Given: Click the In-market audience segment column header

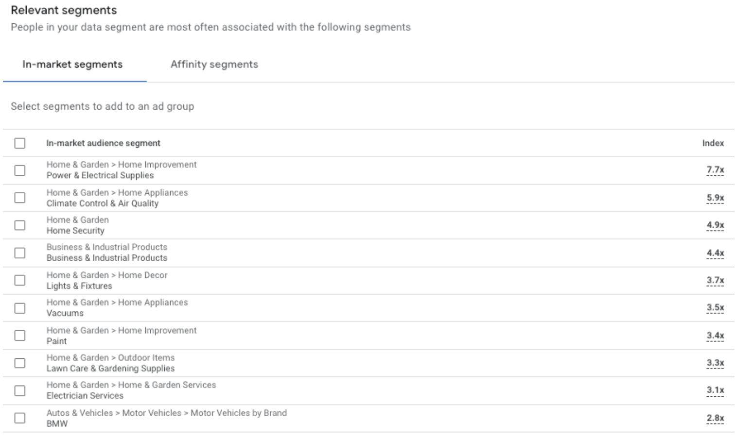Looking at the screenshot, I should [x=103, y=143].
